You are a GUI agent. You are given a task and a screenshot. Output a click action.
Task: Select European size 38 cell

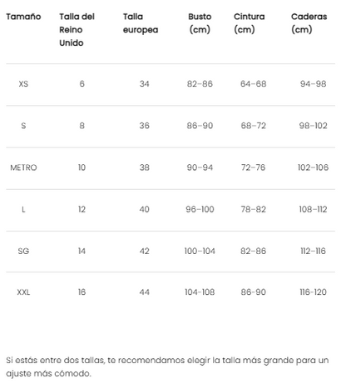[x=145, y=167]
